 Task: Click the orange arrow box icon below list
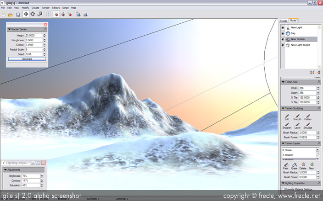point(318,72)
